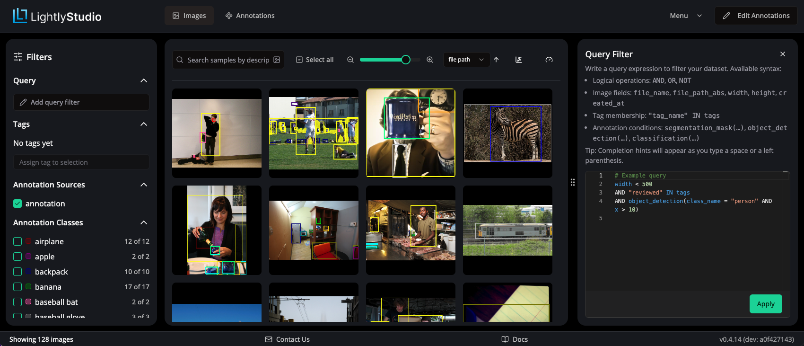Open the man at food stall thumbnail
This screenshot has width=804, height=346.
[x=411, y=230]
